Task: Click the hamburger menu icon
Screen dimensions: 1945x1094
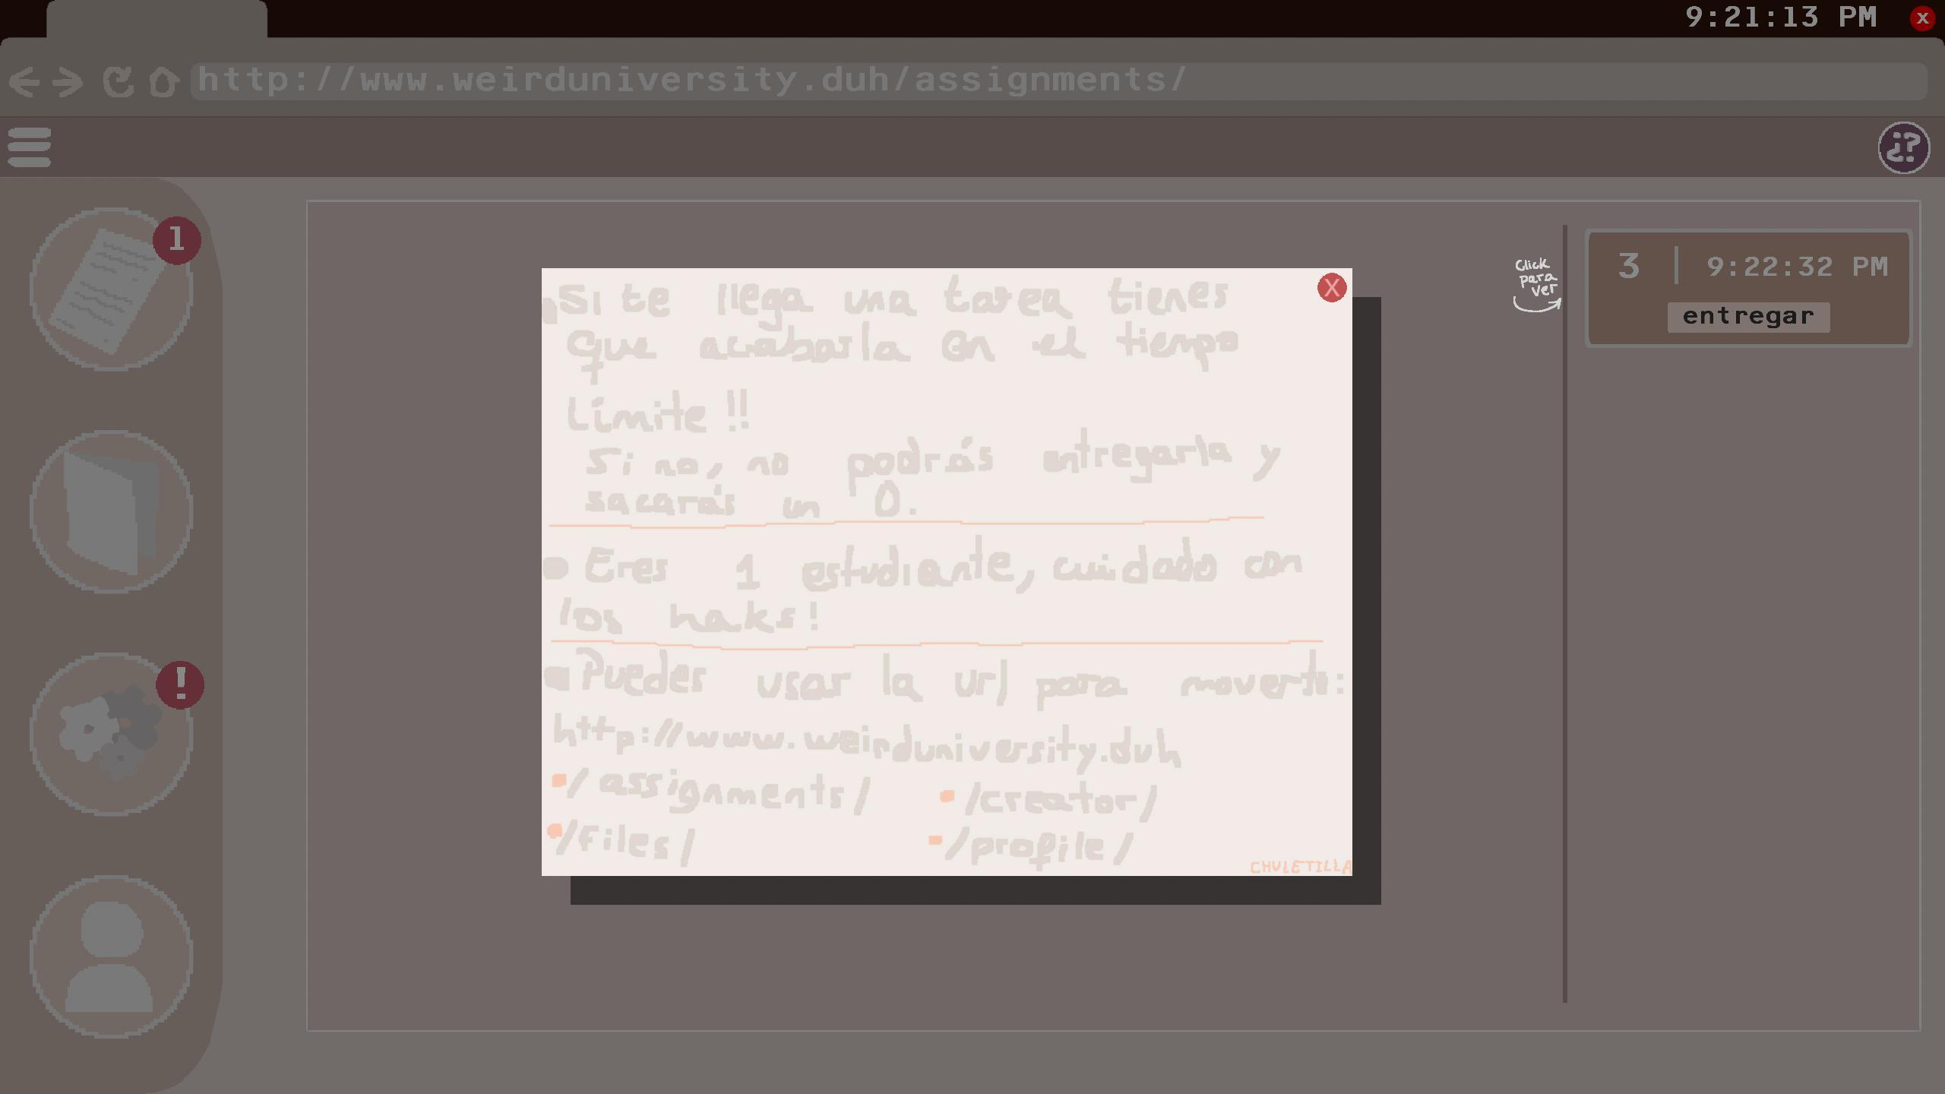Action: (29, 147)
